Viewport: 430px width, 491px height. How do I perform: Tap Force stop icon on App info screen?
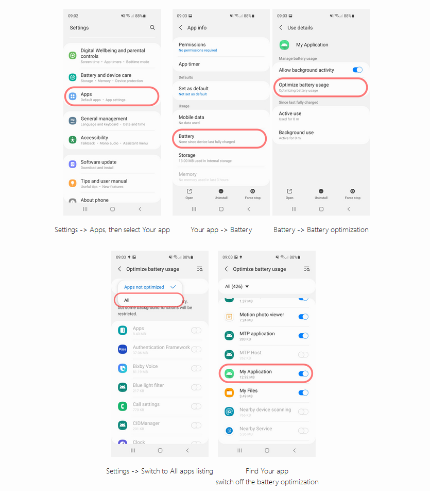pyautogui.click(x=253, y=191)
